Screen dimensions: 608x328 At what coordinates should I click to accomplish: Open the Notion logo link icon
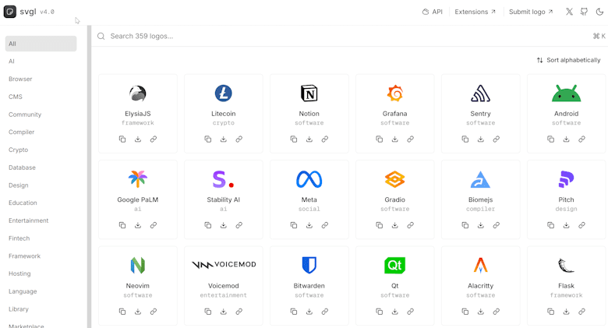pos(325,139)
